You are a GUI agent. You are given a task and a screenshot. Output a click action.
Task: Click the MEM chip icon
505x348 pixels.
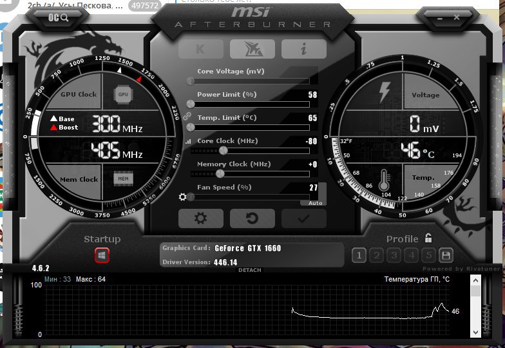click(x=123, y=179)
